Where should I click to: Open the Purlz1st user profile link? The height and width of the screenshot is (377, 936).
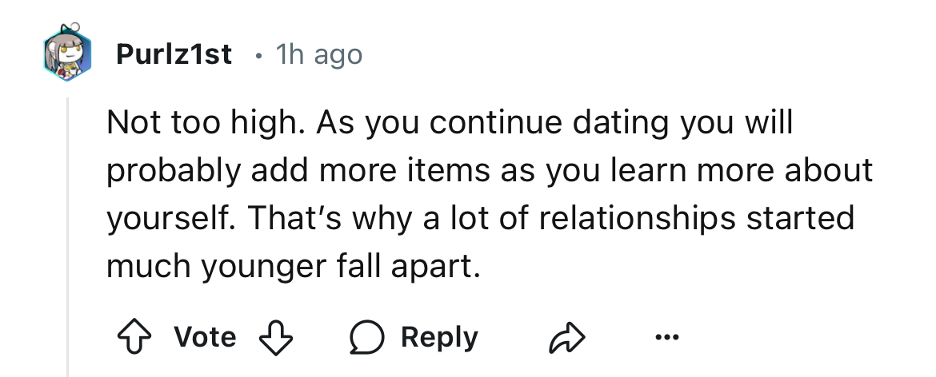point(174,54)
